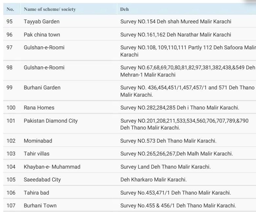Click Gulshan-e-Roomi in row 98
Screen dimensions: 256x212
(44, 68)
